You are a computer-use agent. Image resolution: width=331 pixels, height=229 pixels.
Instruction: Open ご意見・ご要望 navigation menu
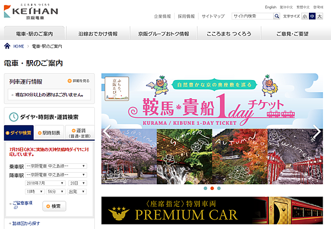292,33
